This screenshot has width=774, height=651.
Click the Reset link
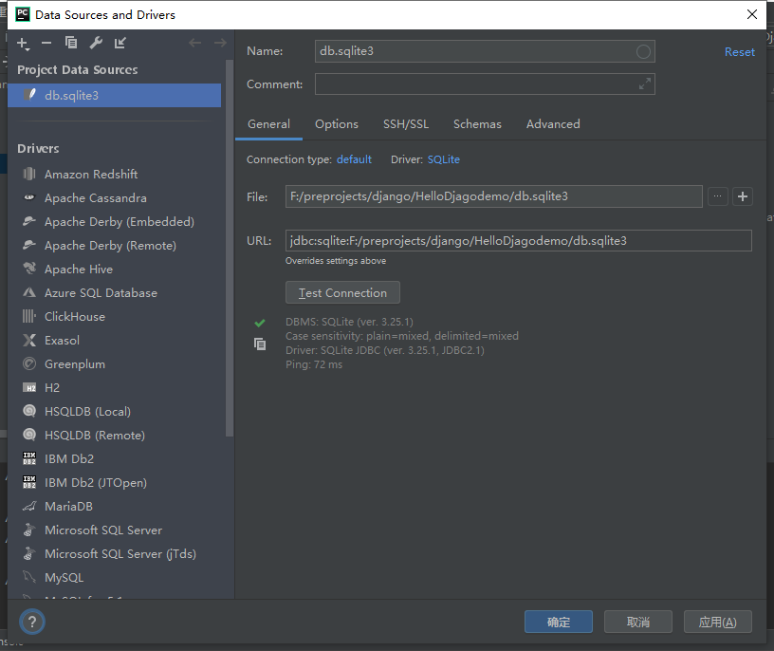coord(740,52)
